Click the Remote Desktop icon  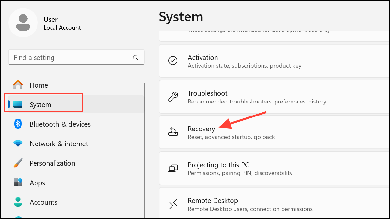pyautogui.click(x=173, y=204)
